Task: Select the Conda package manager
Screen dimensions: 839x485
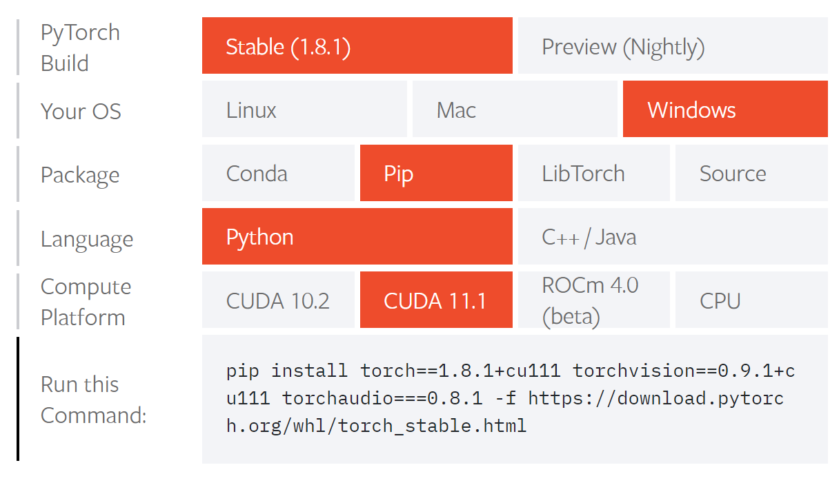Action: [x=278, y=173]
